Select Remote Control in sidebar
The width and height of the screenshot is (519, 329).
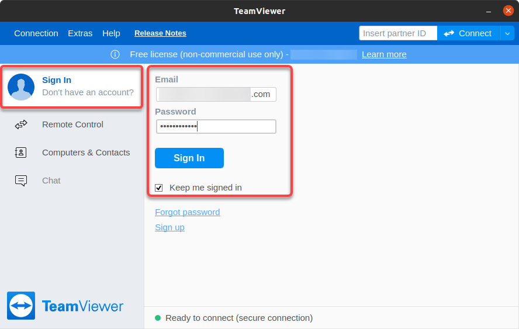(72, 124)
